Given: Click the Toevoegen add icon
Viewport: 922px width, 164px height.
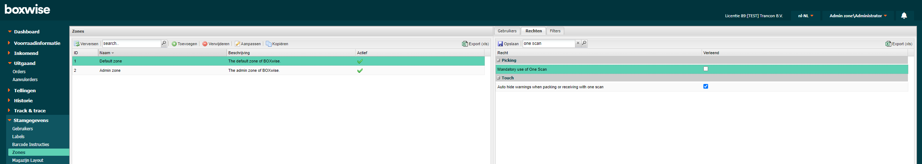Looking at the screenshot, I should pyautogui.click(x=174, y=44).
